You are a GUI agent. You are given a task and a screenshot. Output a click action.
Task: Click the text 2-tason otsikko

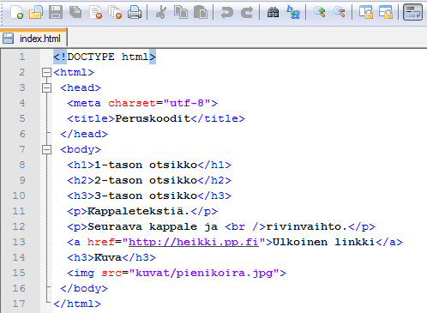(146, 180)
